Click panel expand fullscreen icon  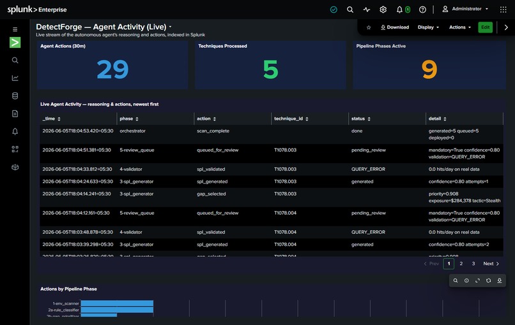(477, 281)
